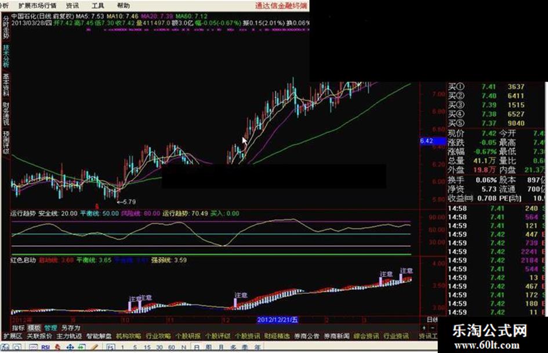The width and height of the screenshot is (548, 353).
Task: Open the 资讯 menu
Action: click(72, 6)
